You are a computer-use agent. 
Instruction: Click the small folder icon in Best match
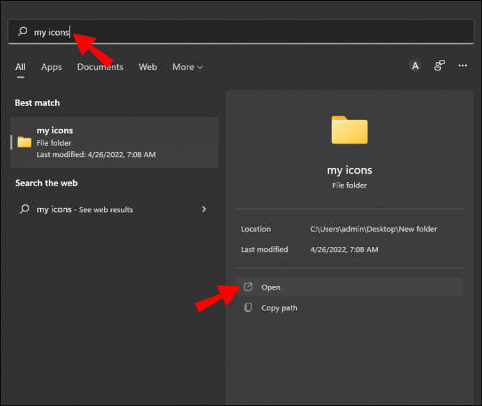[24, 142]
